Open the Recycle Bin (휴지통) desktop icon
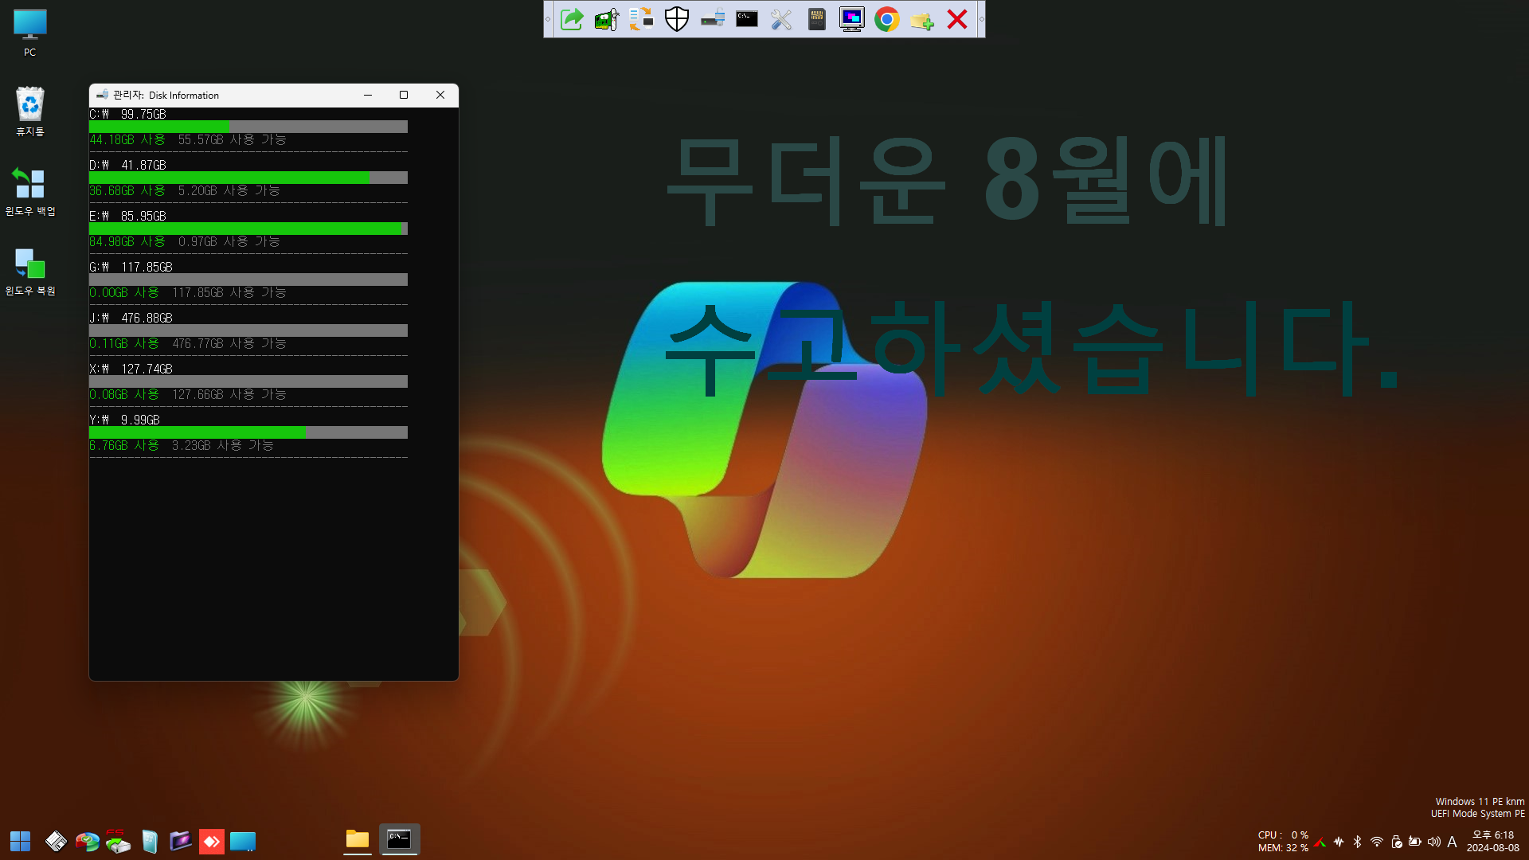1529x860 pixels. coord(30,111)
